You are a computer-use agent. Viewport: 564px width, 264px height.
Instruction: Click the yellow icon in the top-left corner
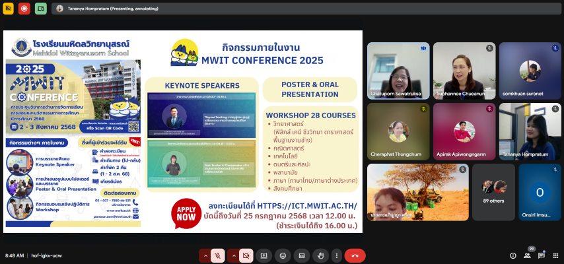click(8, 9)
